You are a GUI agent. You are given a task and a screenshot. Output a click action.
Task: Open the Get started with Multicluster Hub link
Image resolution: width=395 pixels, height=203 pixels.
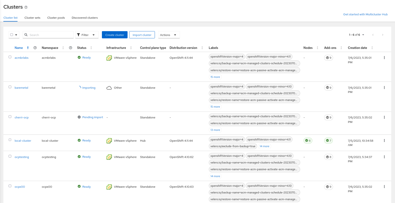coord(365,14)
